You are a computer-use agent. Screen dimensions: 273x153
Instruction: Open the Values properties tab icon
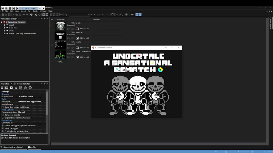click(16, 88)
